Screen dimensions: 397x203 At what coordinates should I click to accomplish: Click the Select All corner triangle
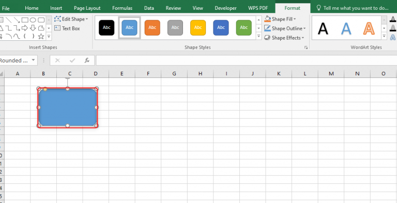[2, 74]
